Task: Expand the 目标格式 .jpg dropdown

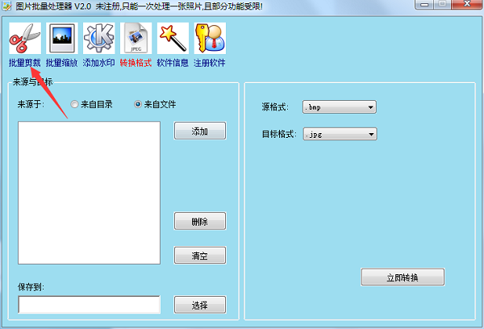Action: pyautogui.click(x=340, y=134)
